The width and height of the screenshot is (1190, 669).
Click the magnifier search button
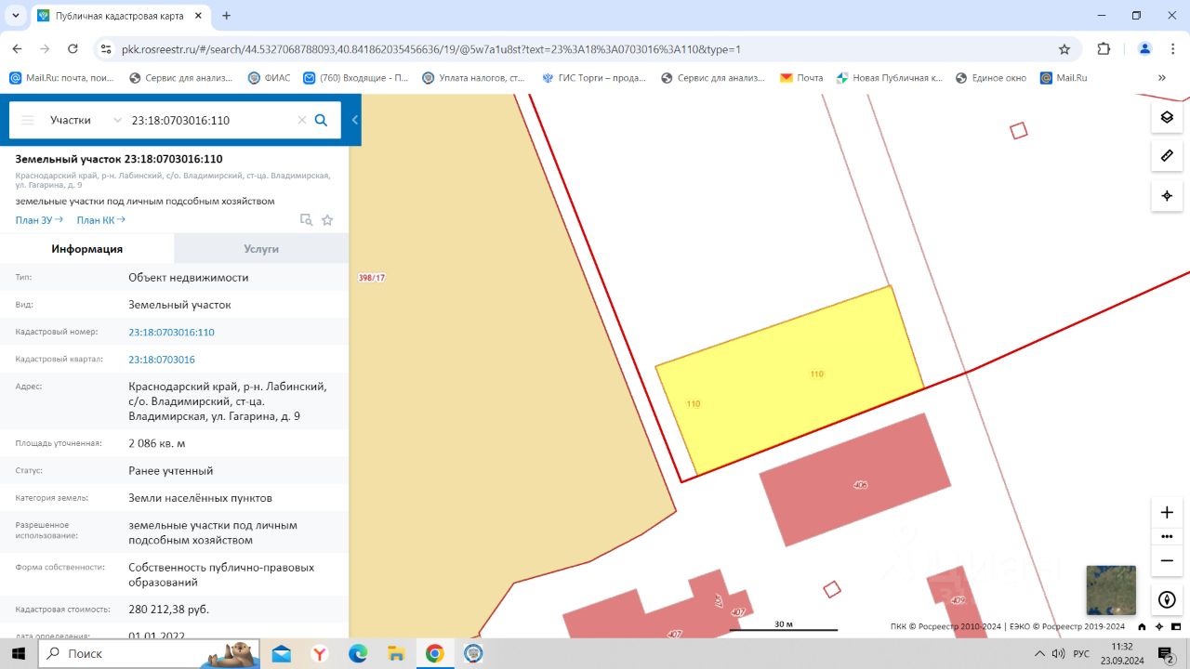pyautogui.click(x=322, y=120)
